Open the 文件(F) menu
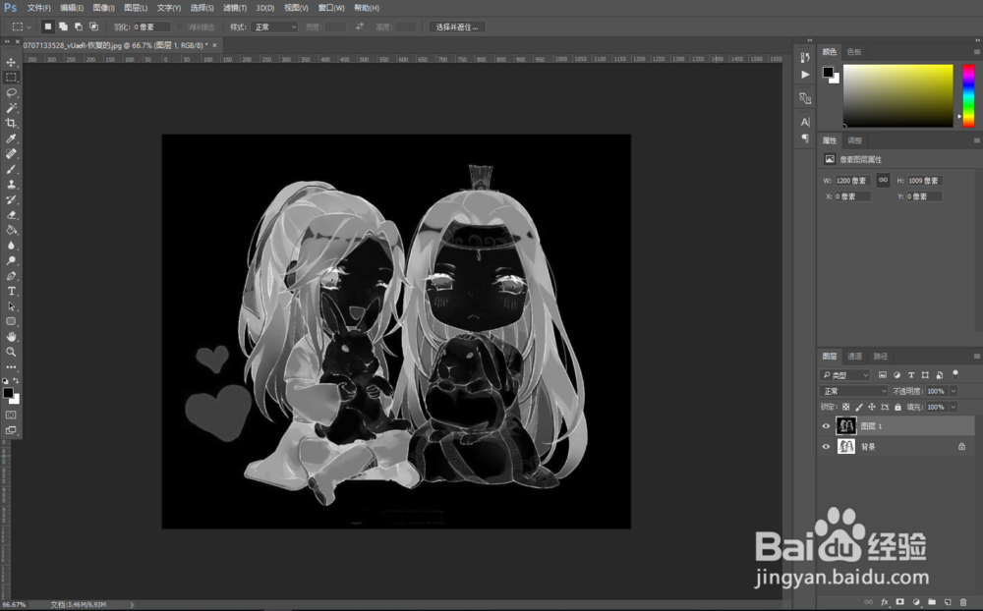Image resolution: width=983 pixels, height=611 pixels. coord(39,8)
